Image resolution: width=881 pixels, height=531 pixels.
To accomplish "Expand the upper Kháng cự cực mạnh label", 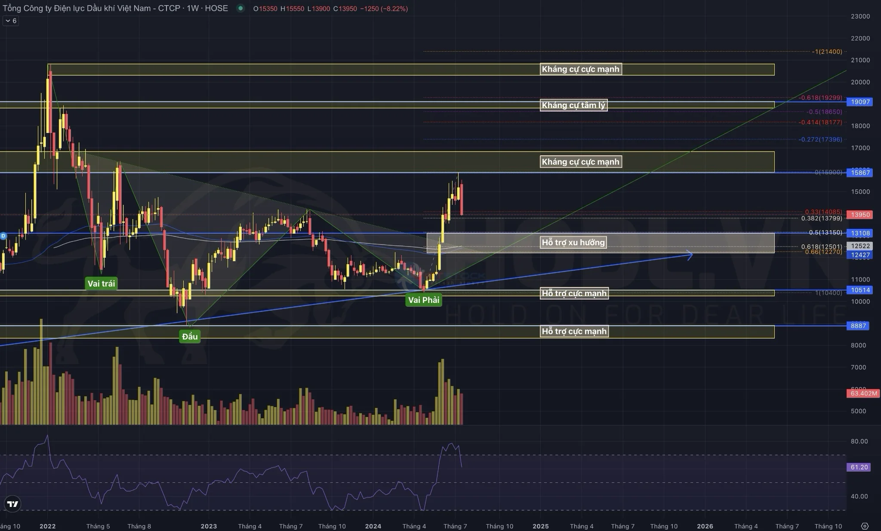I will tap(580, 69).
